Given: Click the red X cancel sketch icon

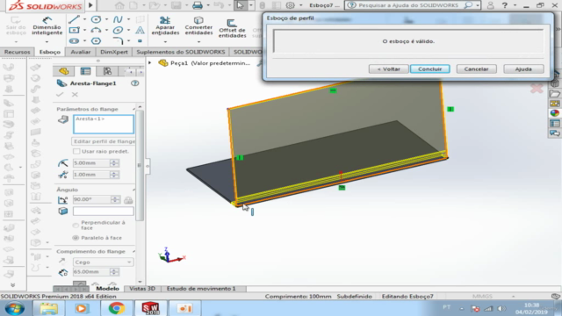Looking at the screenshot, I should pos(537,88).
